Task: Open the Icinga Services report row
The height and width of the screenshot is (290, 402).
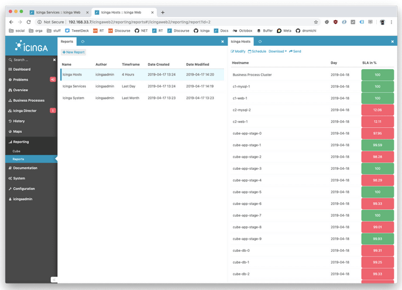Action: click(x=142, y=86)
